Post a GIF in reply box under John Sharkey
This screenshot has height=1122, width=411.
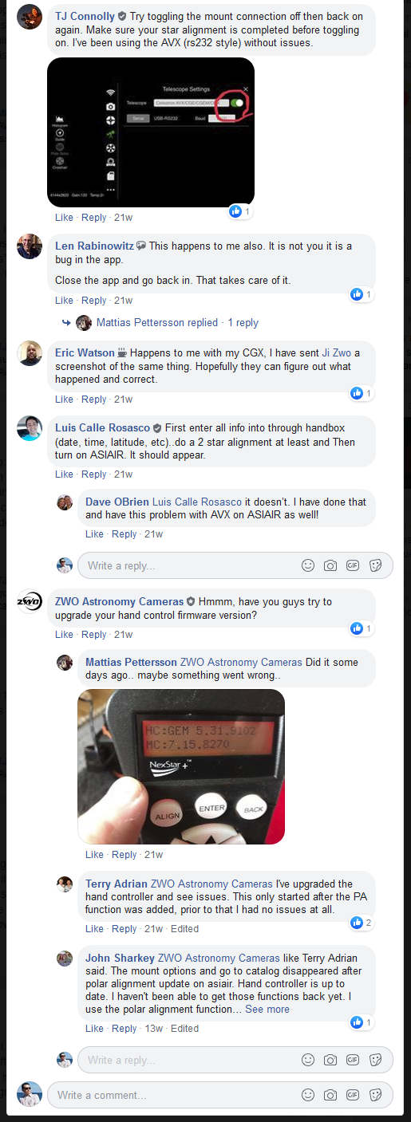pos(353,1060)
